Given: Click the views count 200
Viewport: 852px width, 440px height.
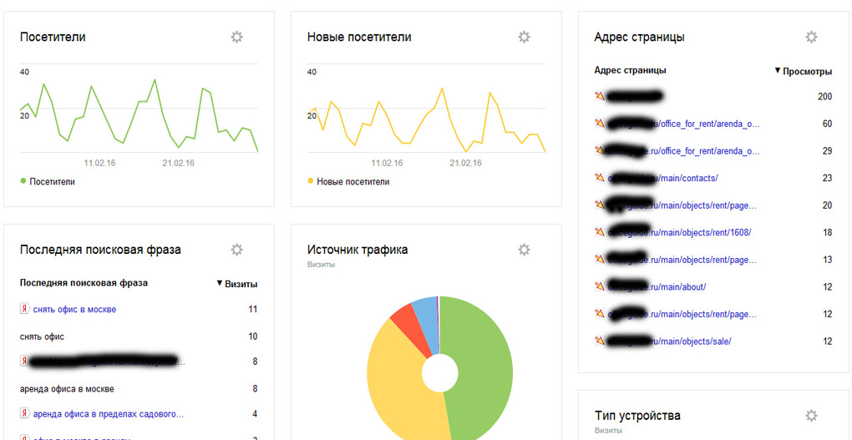Looking at the screenshot, I should point(824,96).
